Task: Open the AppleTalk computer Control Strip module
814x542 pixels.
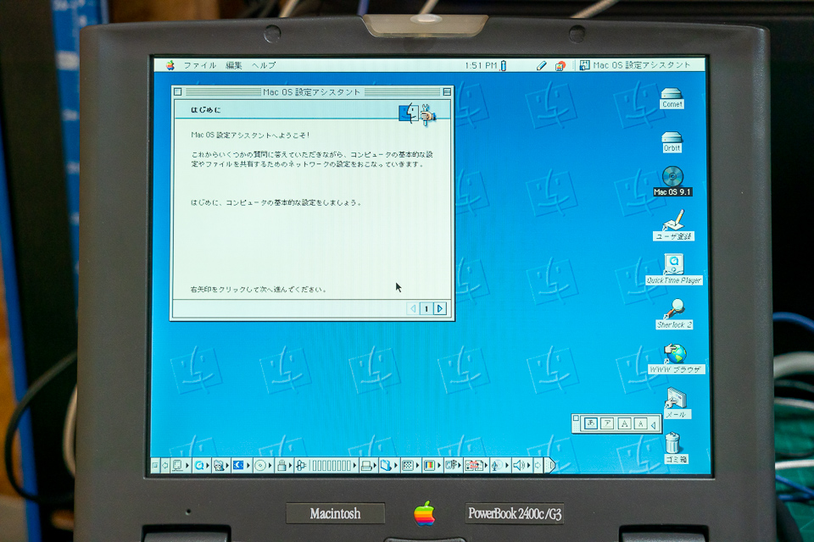Action: pyautogui.click(x=181, y=465)
